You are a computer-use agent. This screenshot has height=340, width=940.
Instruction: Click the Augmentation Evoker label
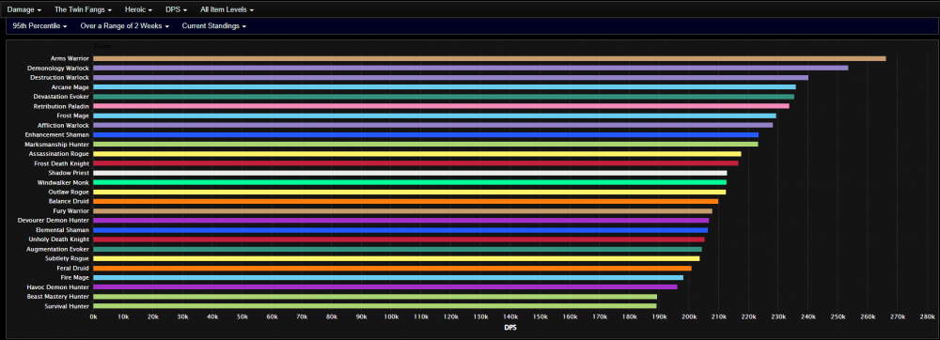pos(58,249)
